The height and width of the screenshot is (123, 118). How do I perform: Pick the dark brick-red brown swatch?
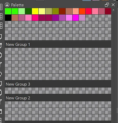[x=62, y=11]
